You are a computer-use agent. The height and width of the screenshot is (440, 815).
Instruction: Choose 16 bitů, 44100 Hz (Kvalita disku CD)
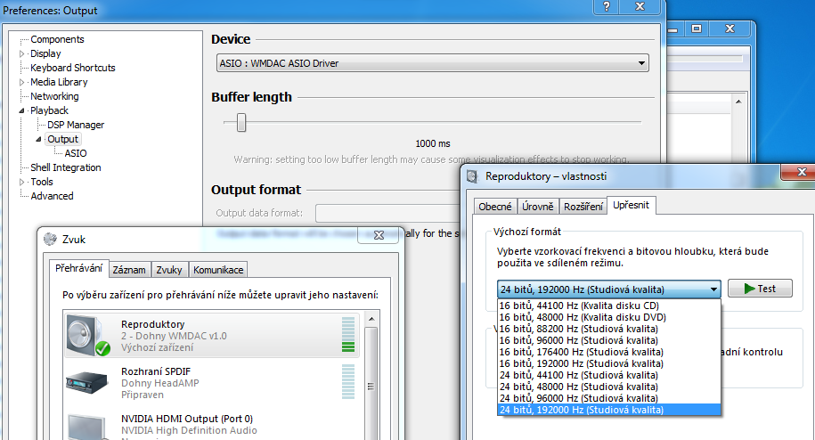[x=609, y=306]
